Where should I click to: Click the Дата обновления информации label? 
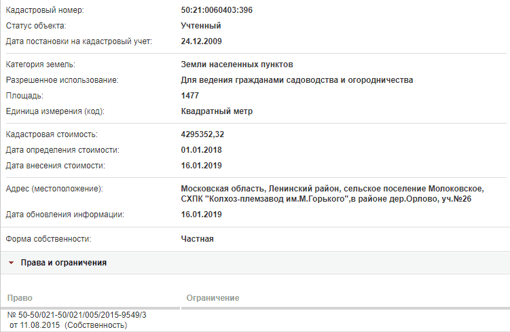pyautogui.click(x=65, y=215)
